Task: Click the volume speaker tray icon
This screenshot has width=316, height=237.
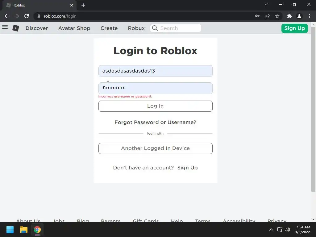Action: click(x=287, y=230)
